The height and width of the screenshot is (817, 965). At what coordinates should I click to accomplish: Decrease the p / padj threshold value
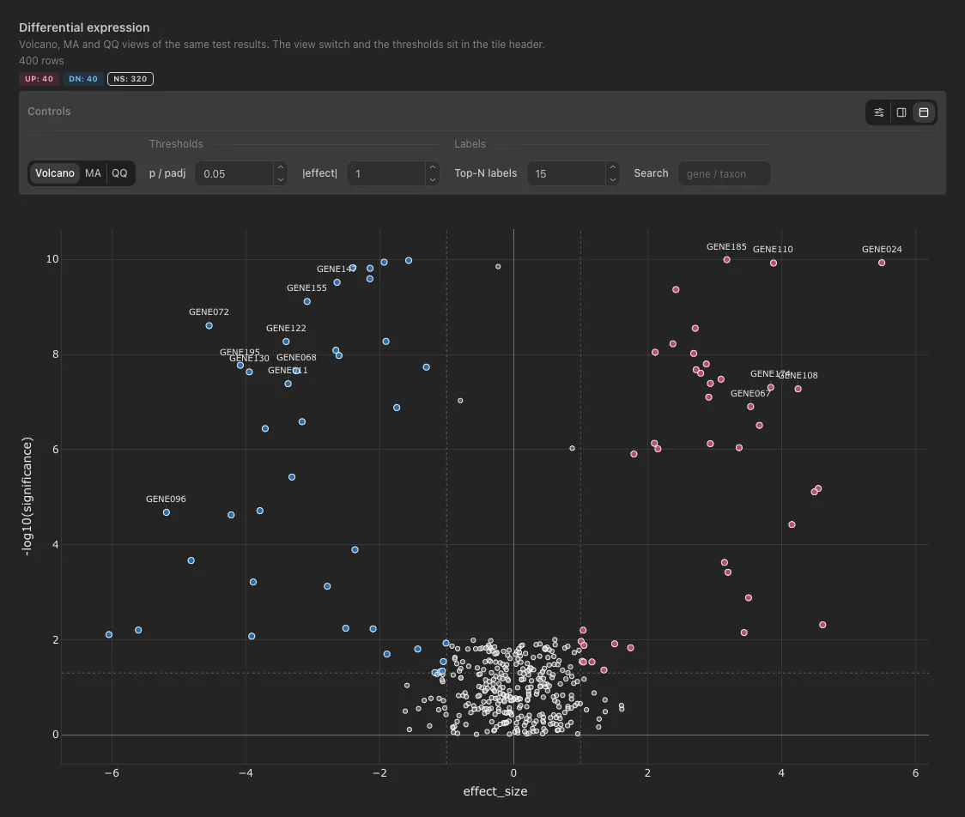(281, 179)
